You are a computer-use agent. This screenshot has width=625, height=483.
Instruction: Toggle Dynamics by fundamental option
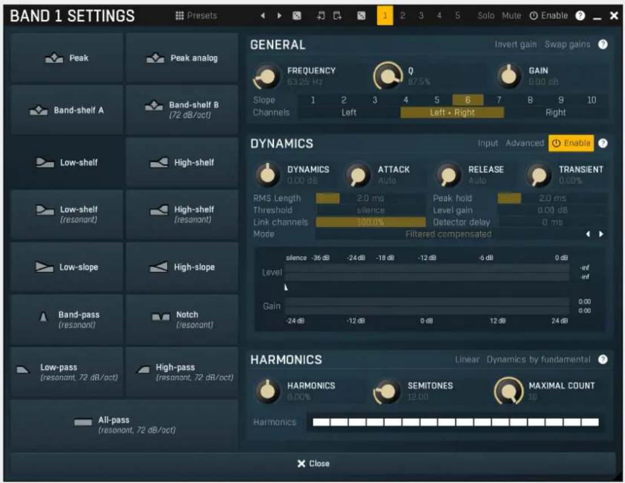(538, 360)
